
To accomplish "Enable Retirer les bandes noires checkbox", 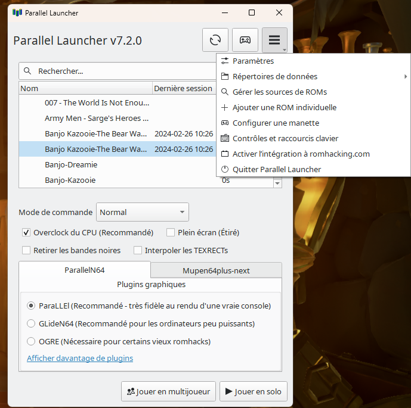I will [26, 250].
